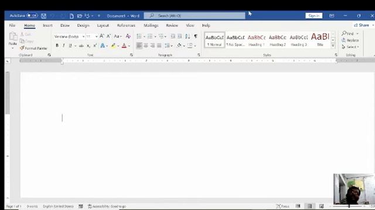The width and height of the screenshot is (375, 210).
Task: Open the Review tab
Action: coord(172,25)
